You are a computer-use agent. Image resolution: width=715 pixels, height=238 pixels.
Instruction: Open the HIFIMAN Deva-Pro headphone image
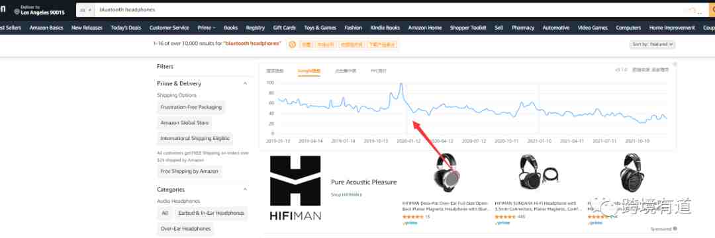446,175
